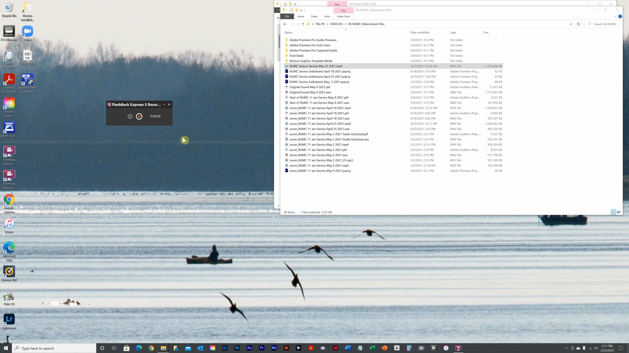Go up one folder level
The height and width of the screenshot is (353, 629).
(x=303, y=24)
